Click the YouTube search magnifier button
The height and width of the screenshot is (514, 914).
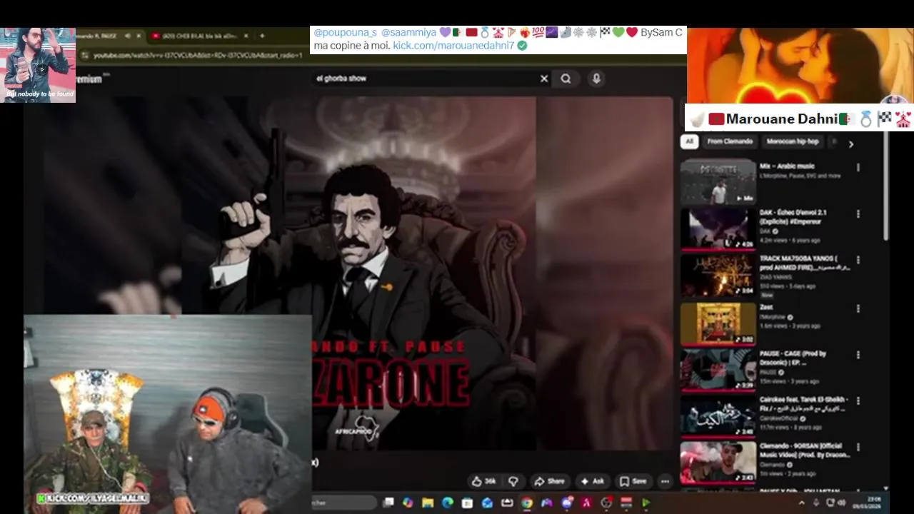pyautogui.click(x=566, y=79)
